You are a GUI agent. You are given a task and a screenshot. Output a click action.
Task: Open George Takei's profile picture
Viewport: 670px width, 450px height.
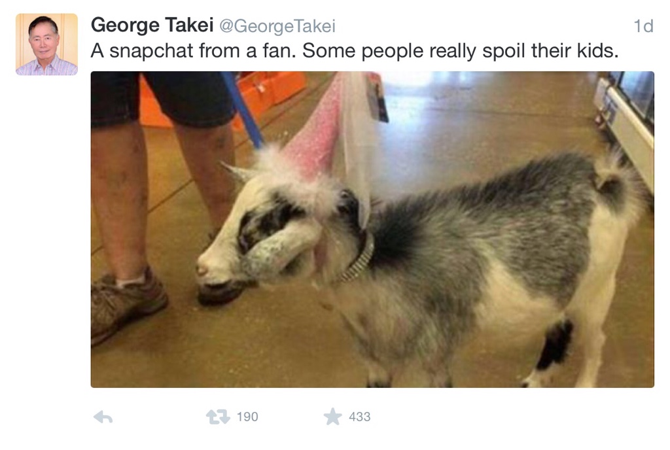(x=46, y=44)
